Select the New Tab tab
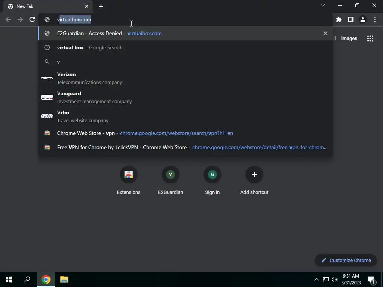The image size is (383, 287). [48, 6]
